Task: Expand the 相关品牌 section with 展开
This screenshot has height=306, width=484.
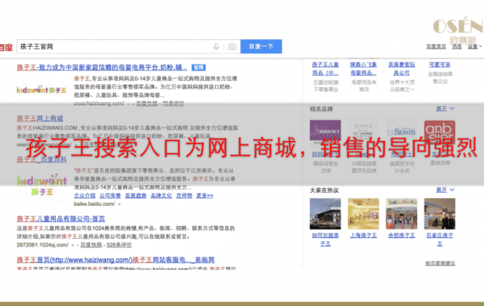Action: coord(445,109)
